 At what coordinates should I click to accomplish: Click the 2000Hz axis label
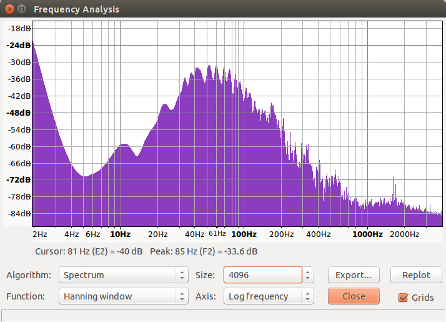pyautogui.click(x=404, y=234)
